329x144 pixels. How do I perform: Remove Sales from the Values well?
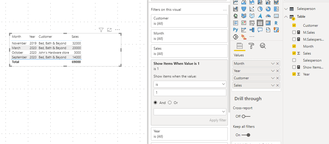[278, 85]
